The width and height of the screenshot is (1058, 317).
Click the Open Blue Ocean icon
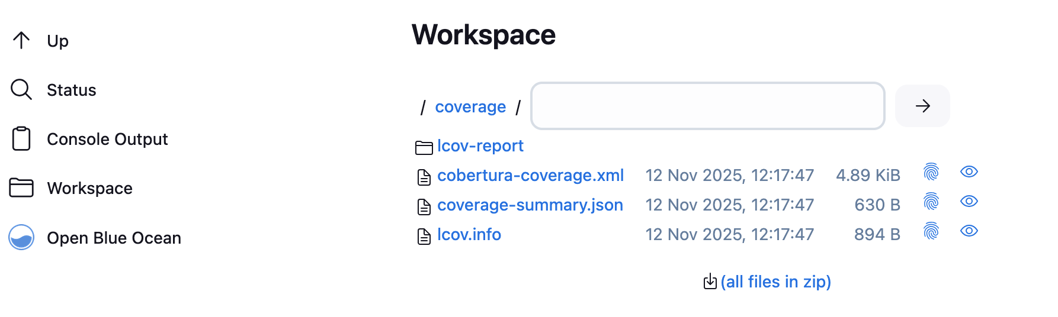(21, 238)
